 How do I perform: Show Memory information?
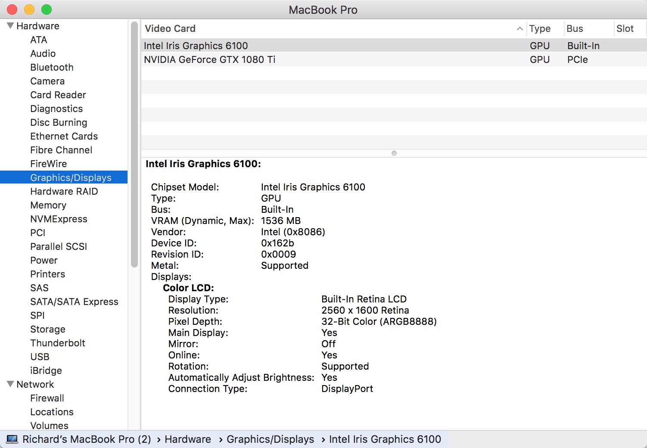coord(48,205)
